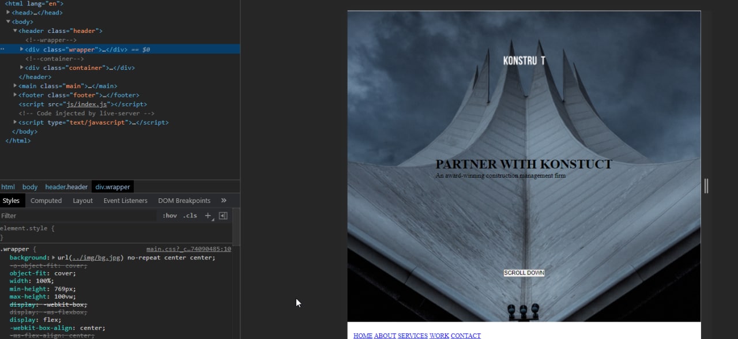This screenshot has height=339, width=738.
Task: Add new style rule with plus icon
Action: (x=208, y=216)
